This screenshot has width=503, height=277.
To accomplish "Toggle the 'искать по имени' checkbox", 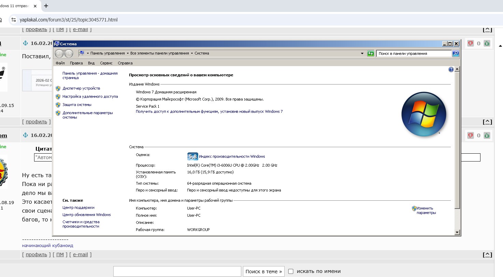I will [291, 272].
